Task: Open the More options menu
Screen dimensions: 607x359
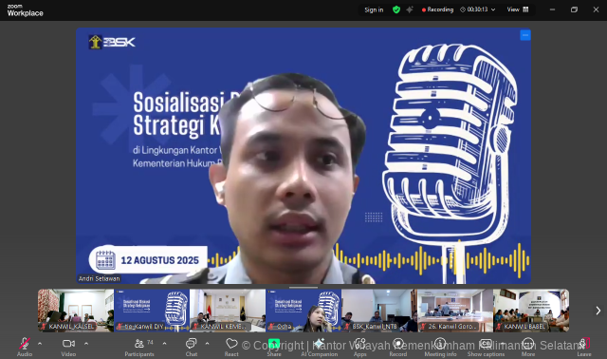Action: [x=528, y=344]
